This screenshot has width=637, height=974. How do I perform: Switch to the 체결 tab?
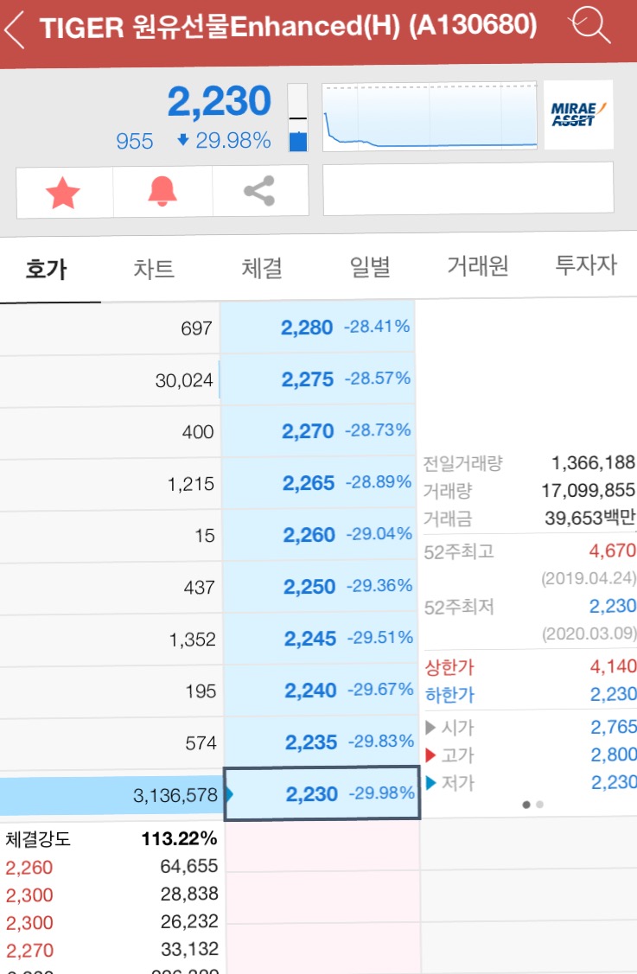pos(262,268)
